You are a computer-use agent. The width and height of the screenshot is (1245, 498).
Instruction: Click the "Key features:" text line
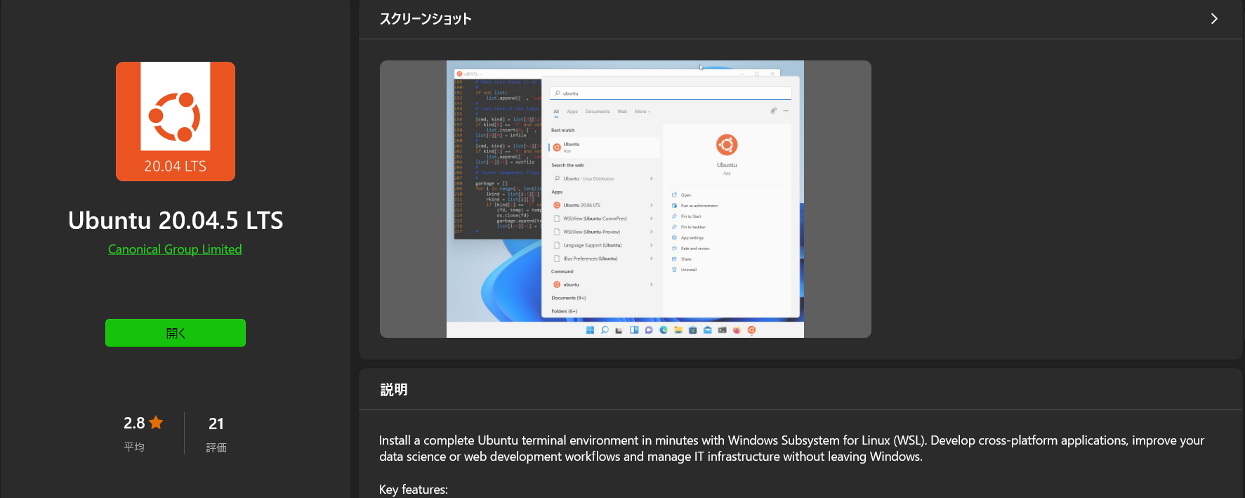point(414,490)
